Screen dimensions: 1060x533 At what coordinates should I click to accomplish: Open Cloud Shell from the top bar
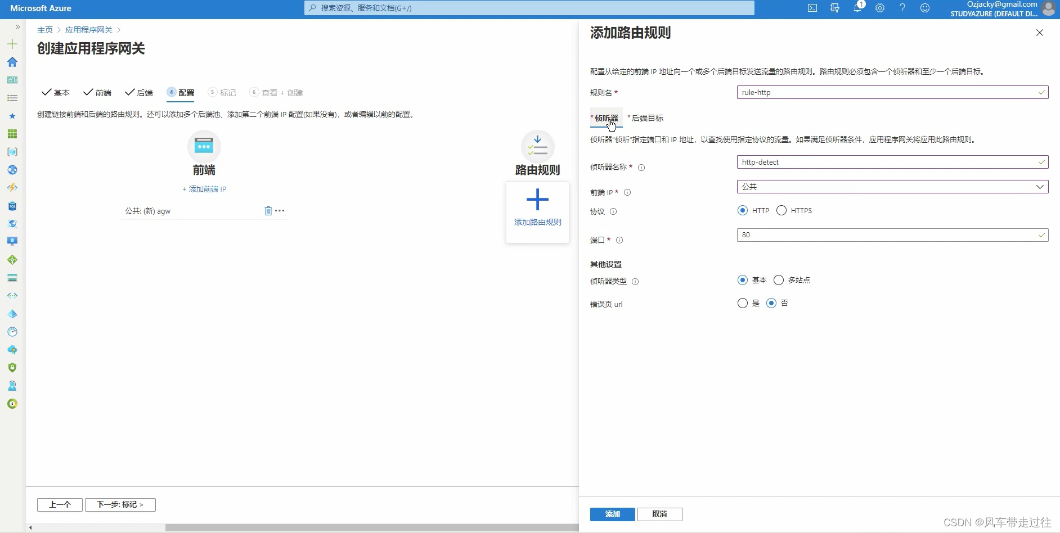click(812, 8)
